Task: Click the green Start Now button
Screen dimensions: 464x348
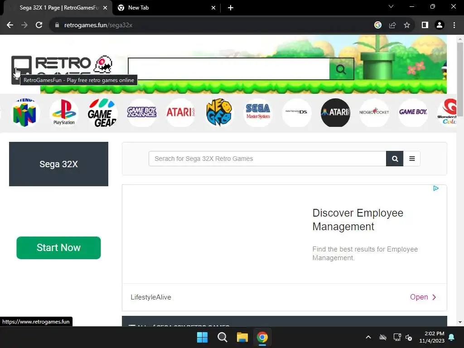Action: pos(58,248)
